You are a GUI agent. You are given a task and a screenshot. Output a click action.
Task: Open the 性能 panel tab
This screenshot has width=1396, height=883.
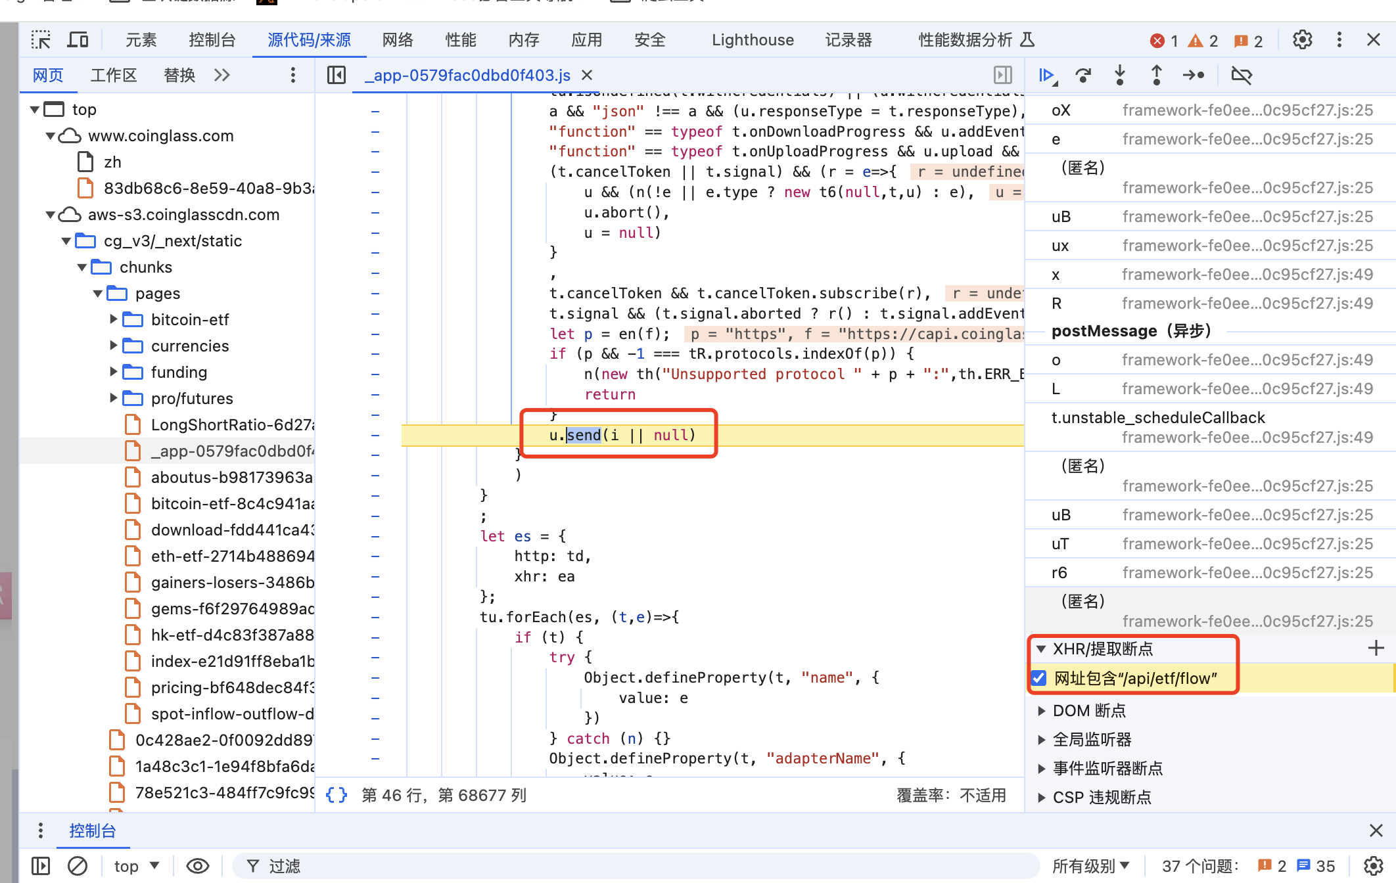461,40
